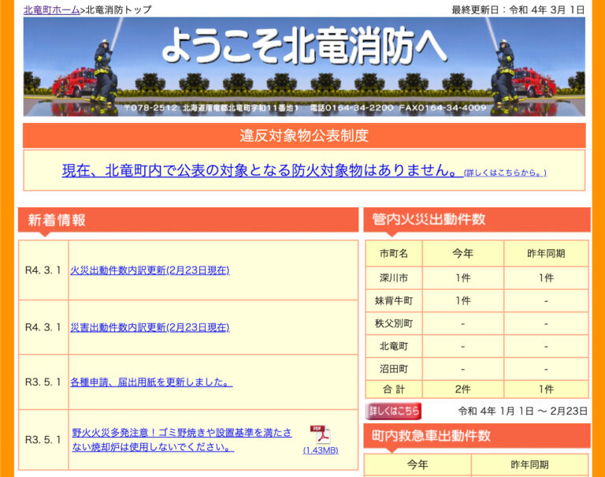Click the 違反対象物公表制度 header bar

point(304,136)
